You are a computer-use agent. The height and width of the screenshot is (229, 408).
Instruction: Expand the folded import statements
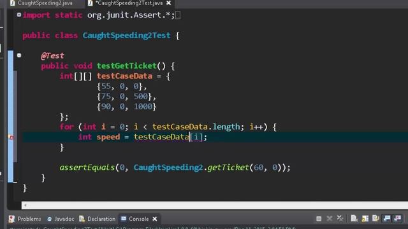coord(19,15)
